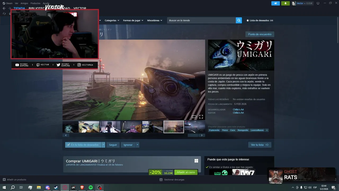Open Steam from the taskbar

pyautogui.click(x=56, y=188)
